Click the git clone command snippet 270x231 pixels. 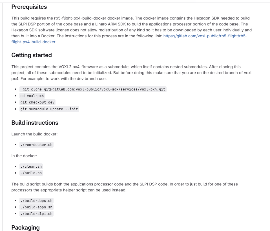coord(93,89)
